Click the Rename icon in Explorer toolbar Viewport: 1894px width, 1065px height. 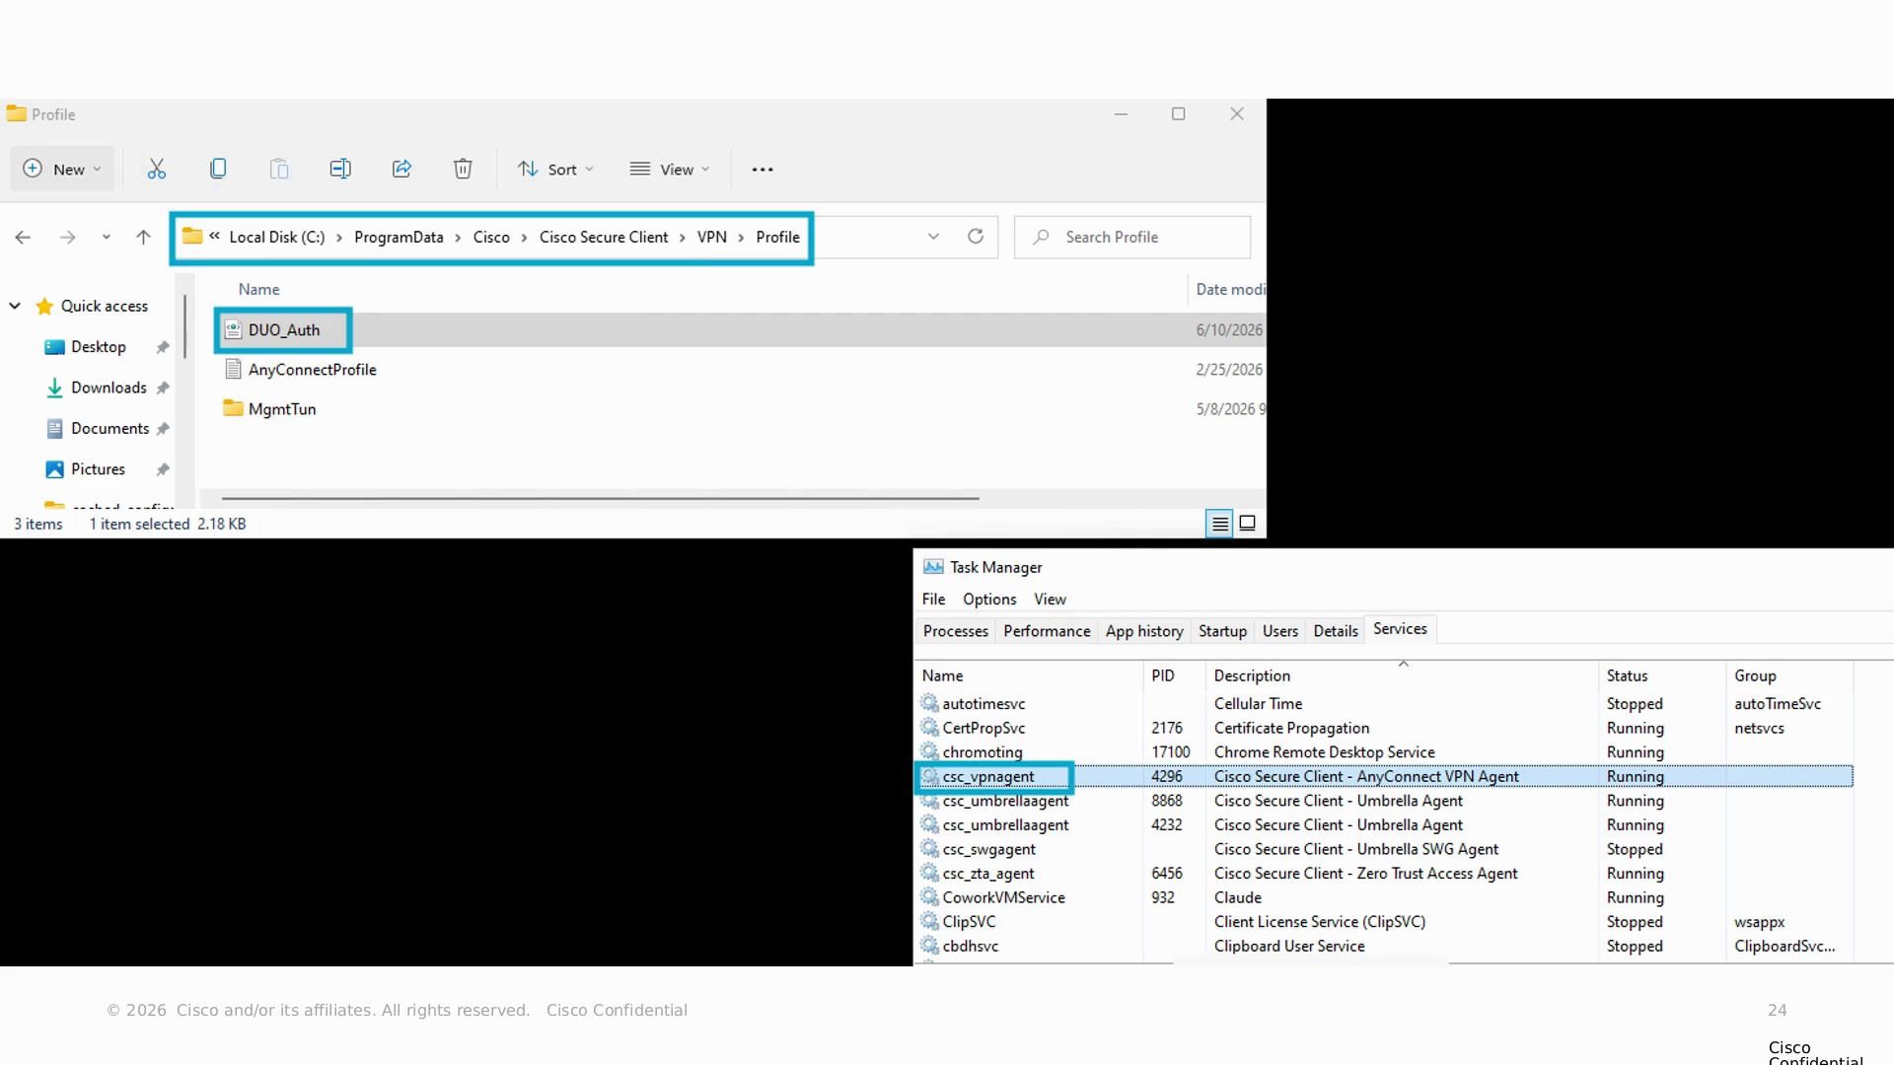tap(340, 169)
